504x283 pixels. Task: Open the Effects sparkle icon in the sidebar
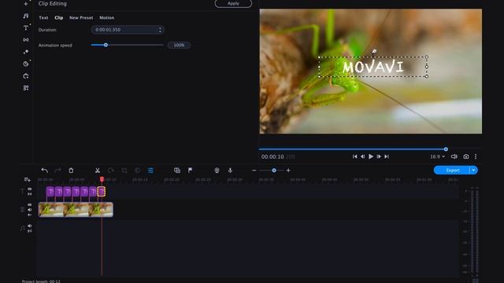click(x=26, y=52)
